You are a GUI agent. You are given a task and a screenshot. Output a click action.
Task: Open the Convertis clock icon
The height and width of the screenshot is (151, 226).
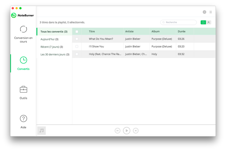[23, 60]
